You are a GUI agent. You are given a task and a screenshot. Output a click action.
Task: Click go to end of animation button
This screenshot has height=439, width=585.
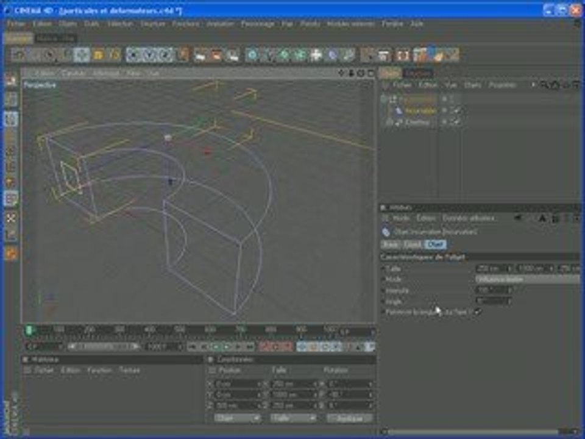(x=250, y=347)
